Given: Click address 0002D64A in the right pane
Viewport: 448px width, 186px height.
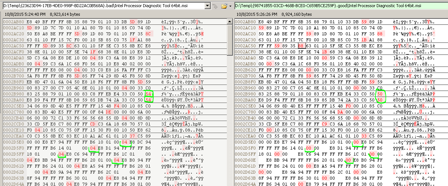Looking at the screenshot, I should click(245, 184).
